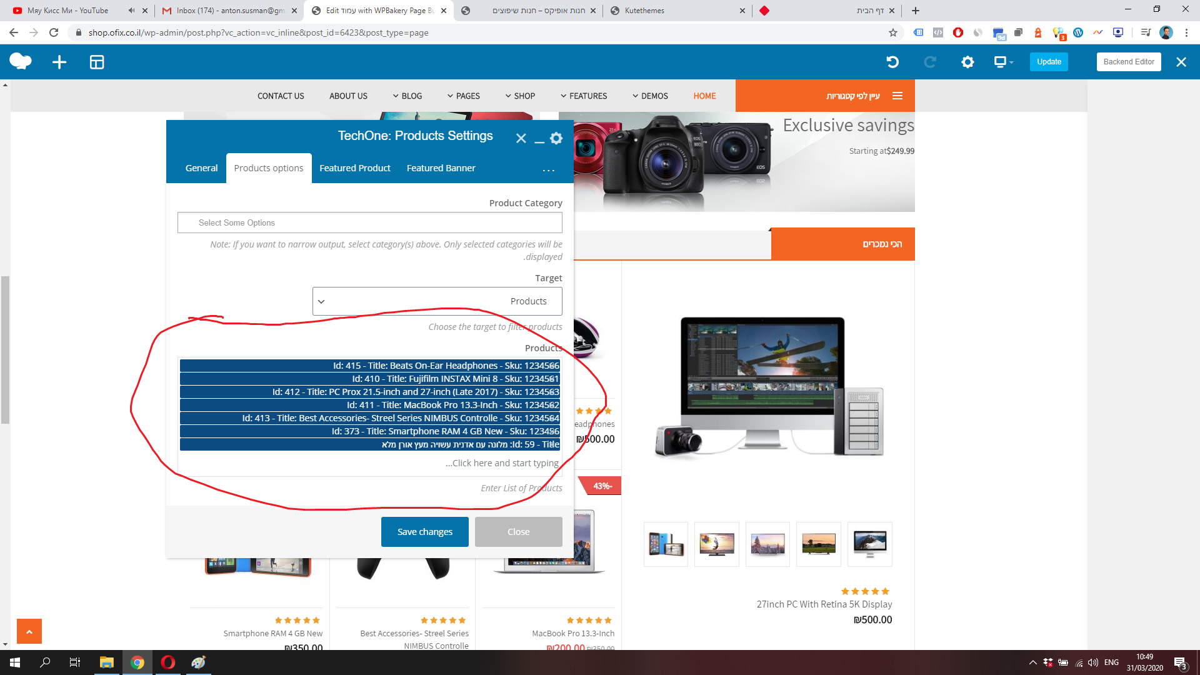This screenshot has width=1200, height=675.
Task: Close the frontend editor with X icon
Action: 1181,62
